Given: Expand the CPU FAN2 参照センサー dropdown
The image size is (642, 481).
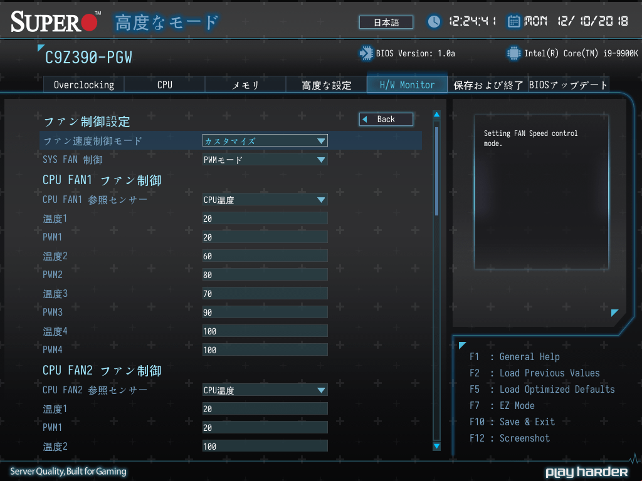Looking at the screenshot, I should click(x=265, y=390).
